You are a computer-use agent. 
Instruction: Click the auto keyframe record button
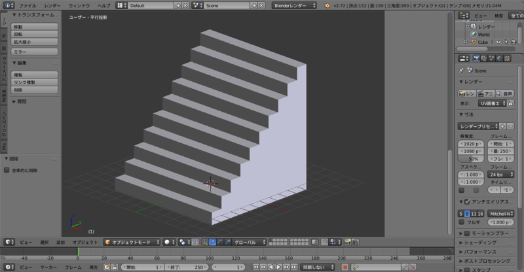click(345, 267)
